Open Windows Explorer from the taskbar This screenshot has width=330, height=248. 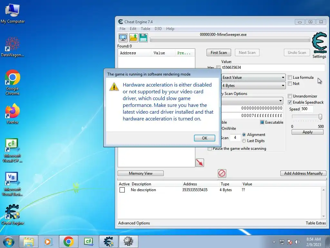coord(29,242)
